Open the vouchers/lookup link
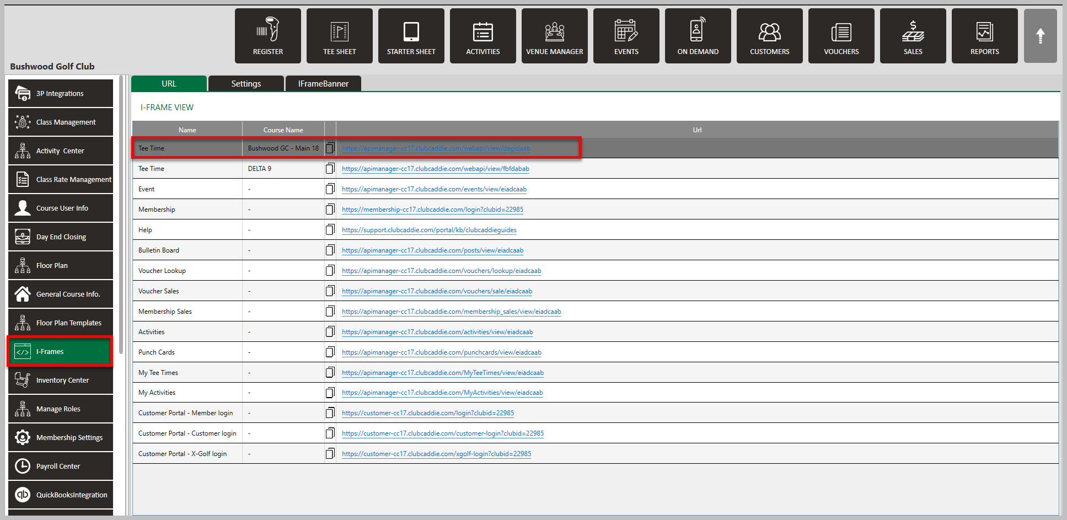Screen dimensions: 1067x520 [x=442, y=271]
